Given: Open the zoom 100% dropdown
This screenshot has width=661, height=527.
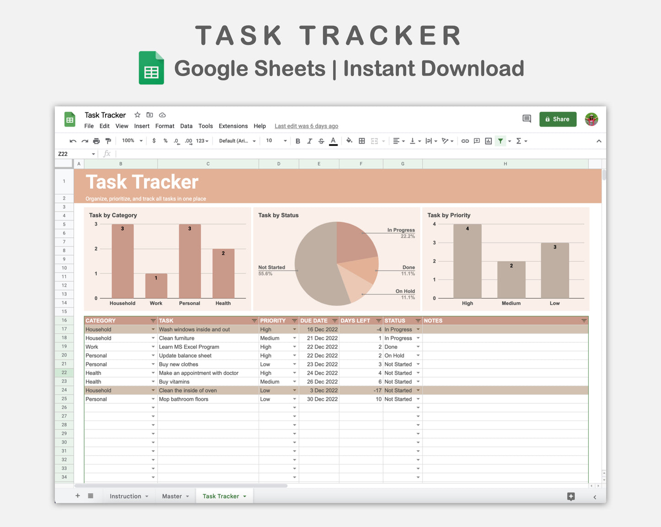Looking at the screenshot, I should (x=132, y=141).
